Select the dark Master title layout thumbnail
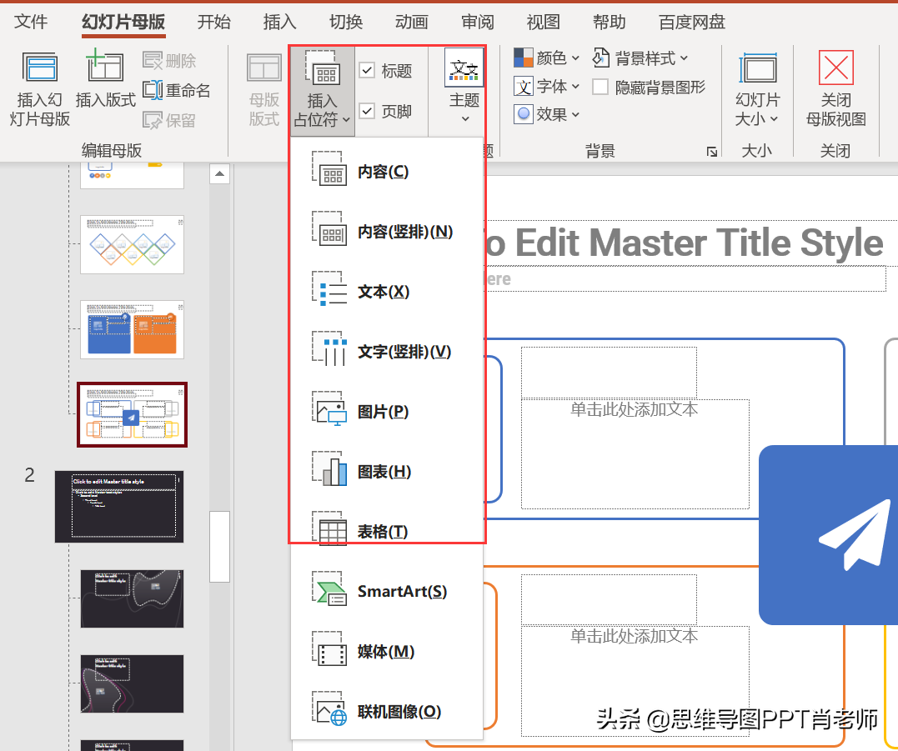Viewport: 898px width, 751px height. (x=119, y=506)
